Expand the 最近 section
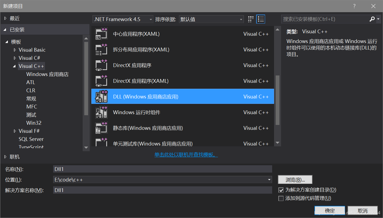 (x=5, y=18)
